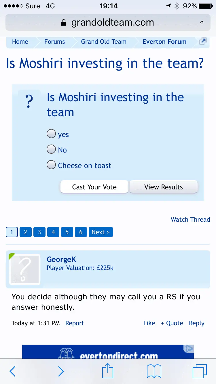The height and width of the screenshot is (384, 216).
Task: Click the Watch Thread link
Action: click(x=190, y=219)
